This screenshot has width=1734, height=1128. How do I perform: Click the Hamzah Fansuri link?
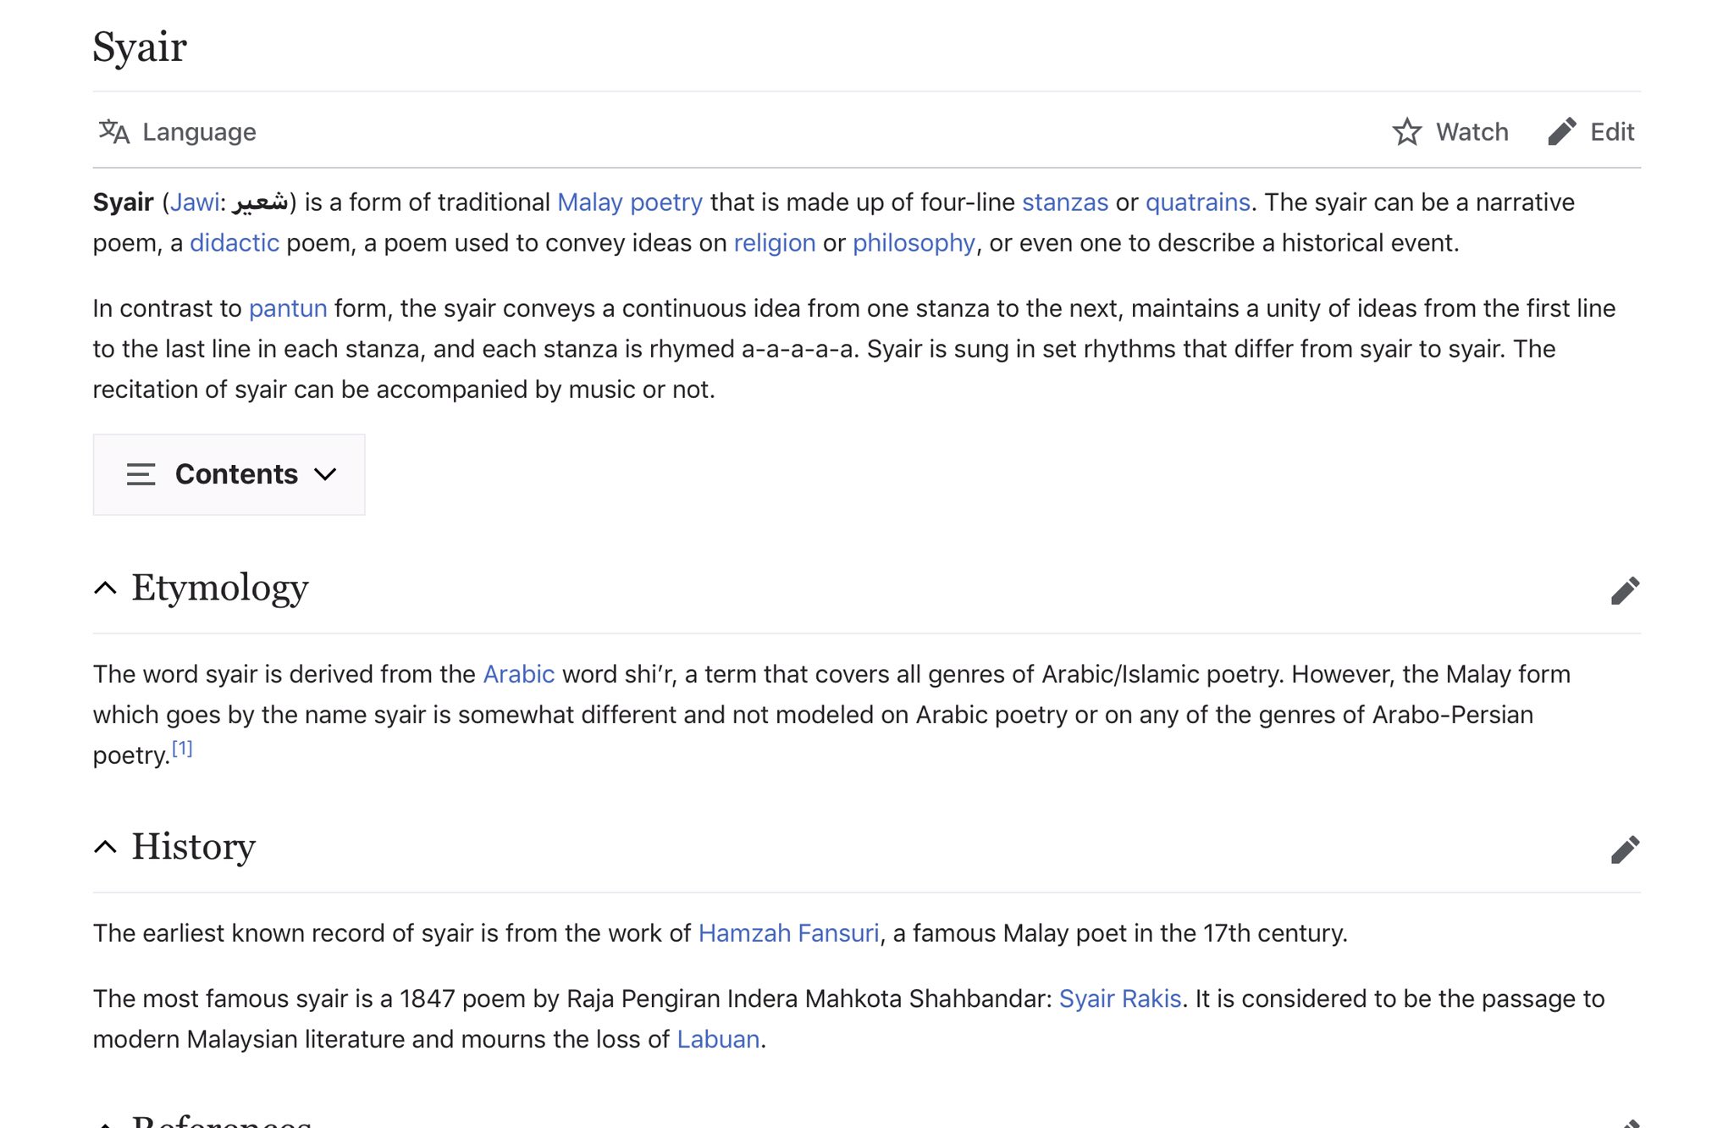click(788, 933)
